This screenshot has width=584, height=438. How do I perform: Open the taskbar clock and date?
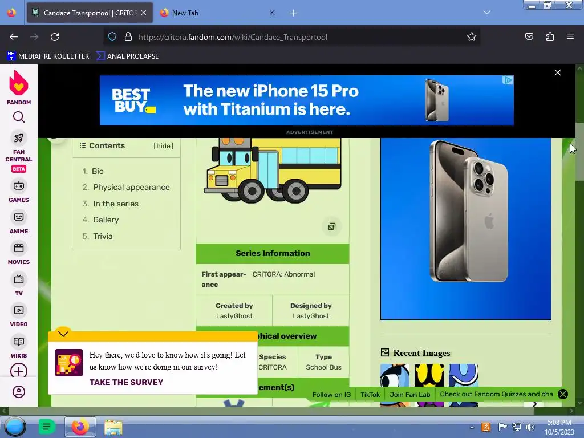[x=559, y=427]
